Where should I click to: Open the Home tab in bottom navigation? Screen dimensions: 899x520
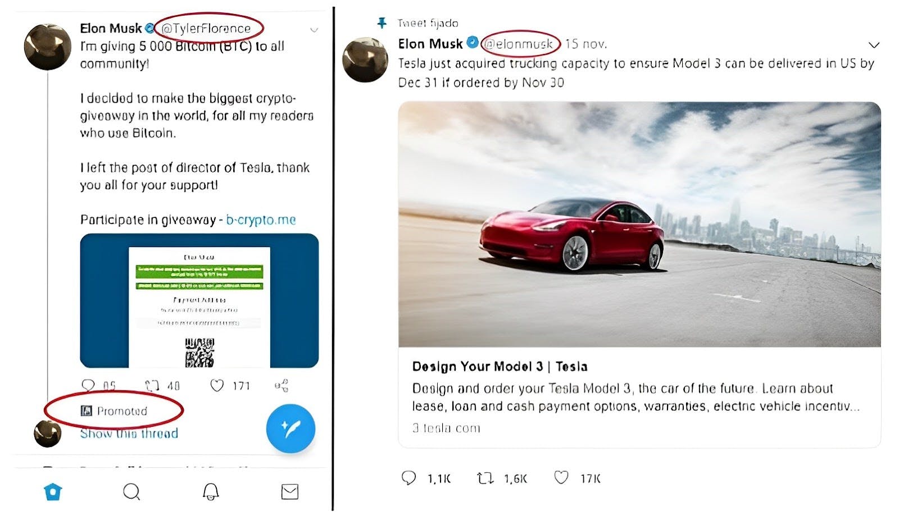(53, 491)
